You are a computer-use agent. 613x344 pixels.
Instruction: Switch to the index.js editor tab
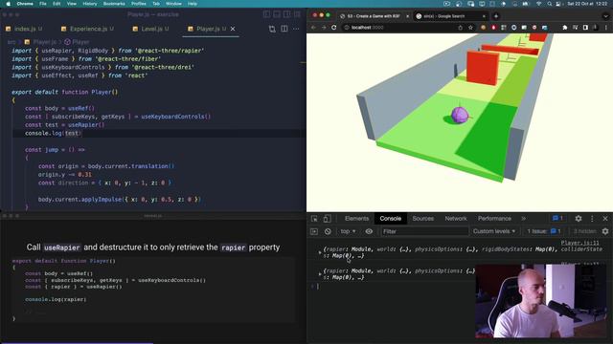pos(24,29)
